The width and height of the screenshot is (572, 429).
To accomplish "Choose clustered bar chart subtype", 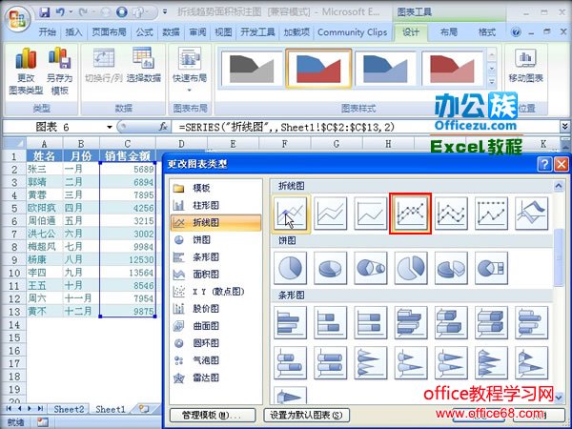I will 291,323.
